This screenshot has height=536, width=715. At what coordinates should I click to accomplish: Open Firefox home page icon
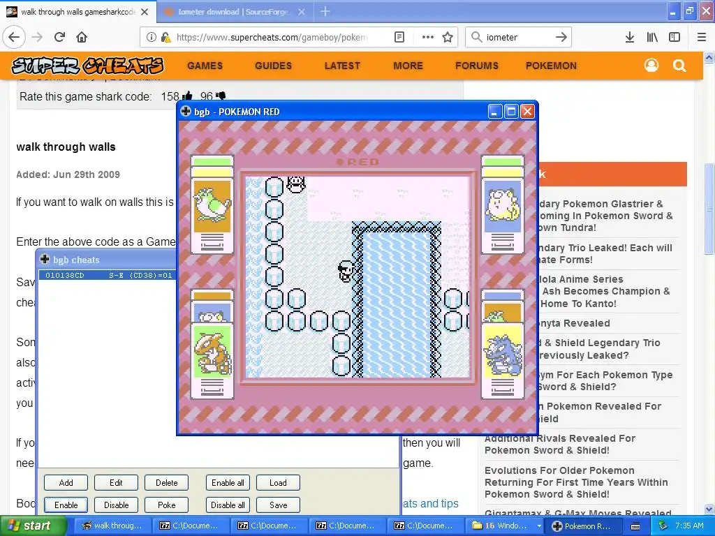(x=82, y=37)
